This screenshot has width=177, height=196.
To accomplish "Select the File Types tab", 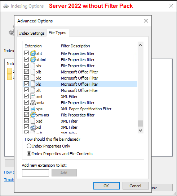I will (57, 33).
